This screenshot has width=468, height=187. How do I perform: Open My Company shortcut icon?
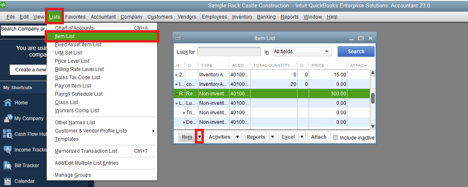(x=7, y=118)
